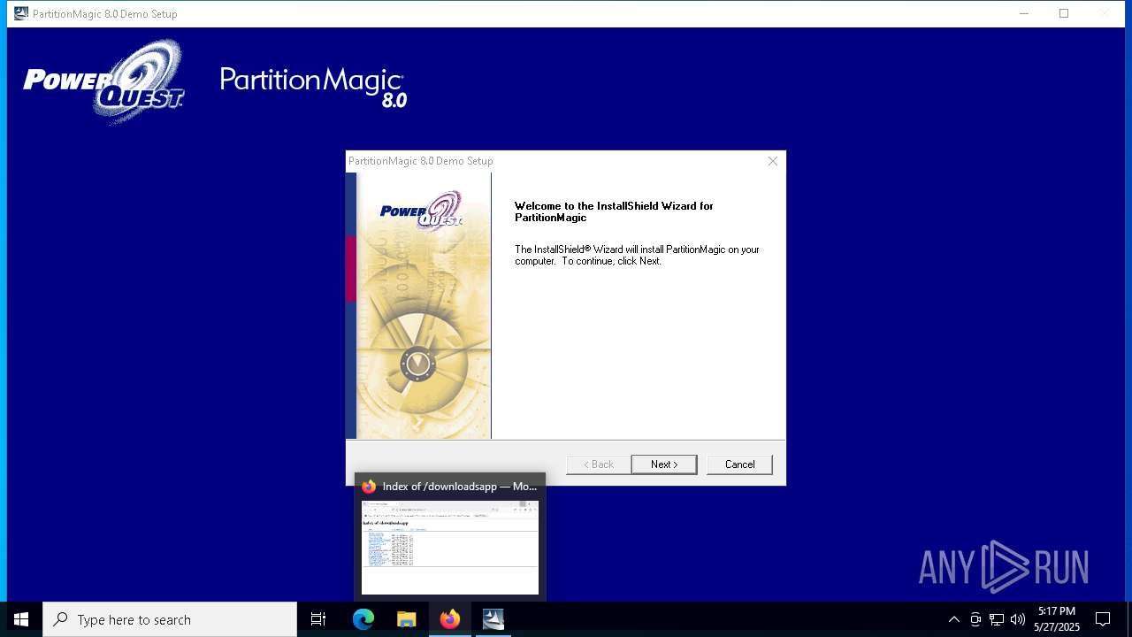This screenshot has height=637, width=1132.
Task: Open the clock and calendar flyout
Action: click(x=1057, y=619)
